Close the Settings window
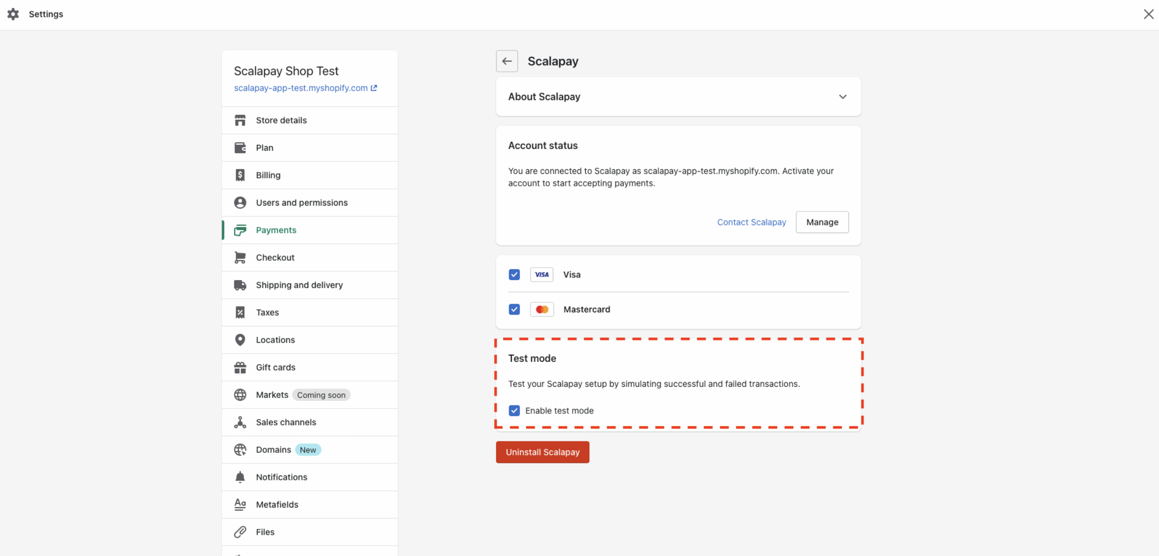 pyautogui.click(x=1148, y=14)
